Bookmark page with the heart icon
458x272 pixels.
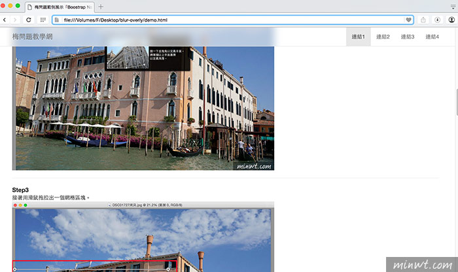pyautogui.click(x=408, y=20)
